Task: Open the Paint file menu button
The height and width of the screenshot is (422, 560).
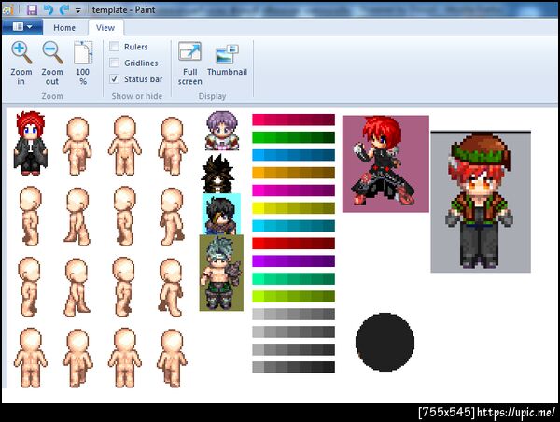Action: point(22,27)
